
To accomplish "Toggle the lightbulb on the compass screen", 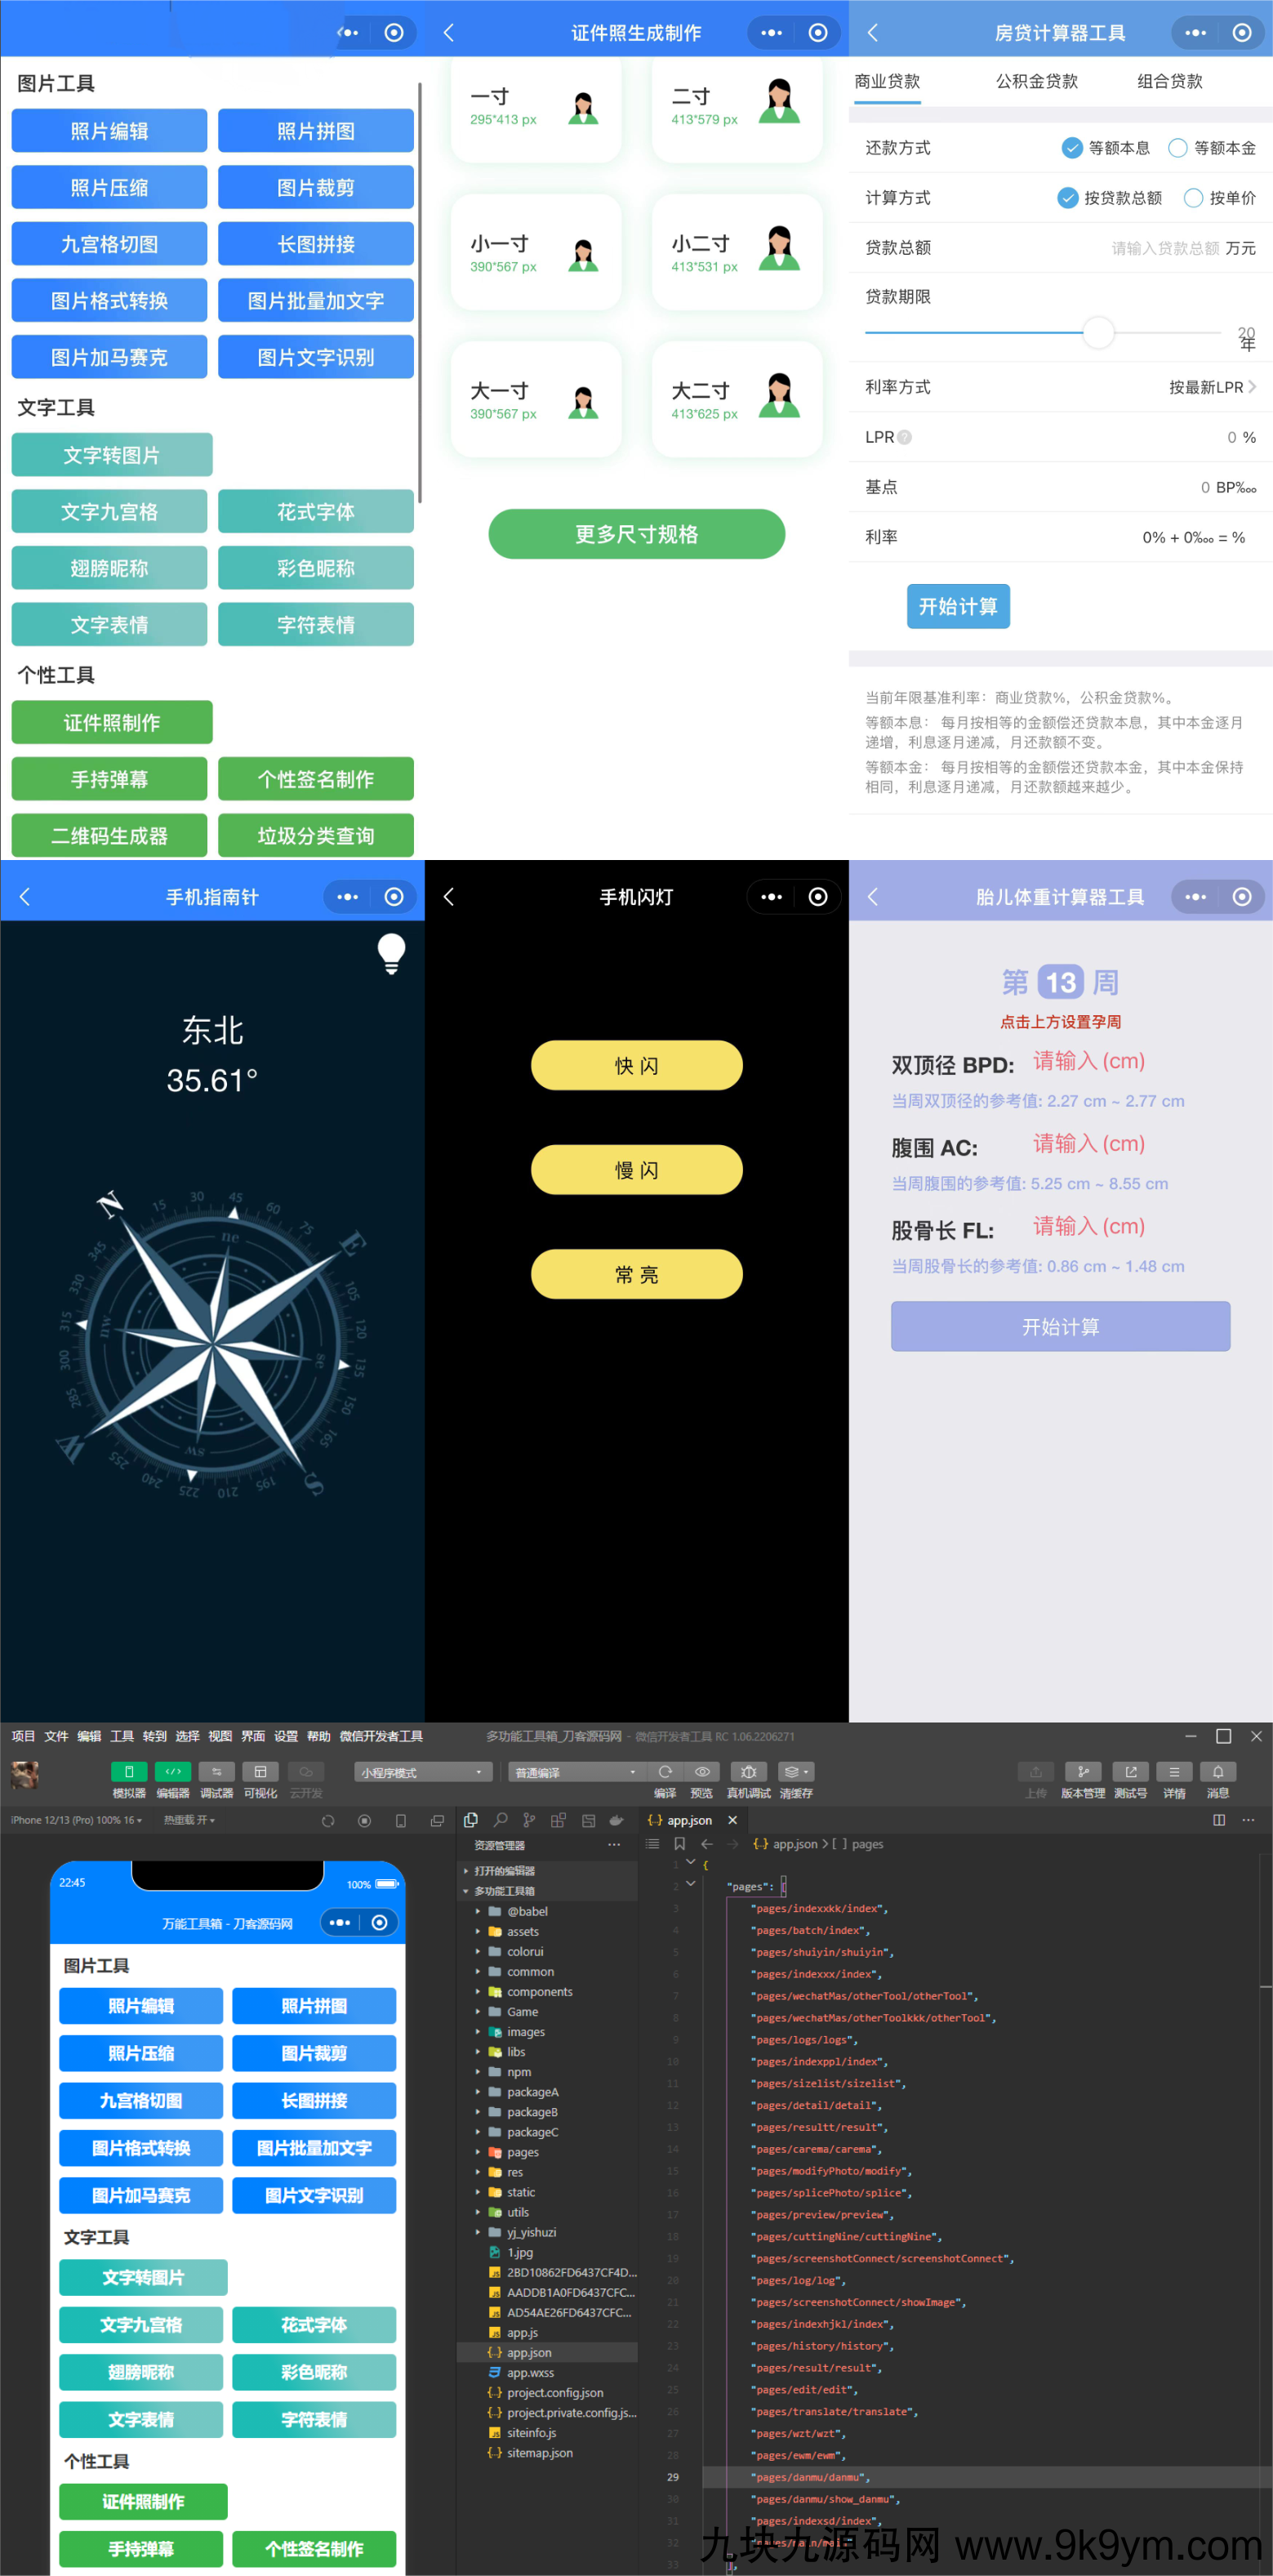I will tap(391, 954).
